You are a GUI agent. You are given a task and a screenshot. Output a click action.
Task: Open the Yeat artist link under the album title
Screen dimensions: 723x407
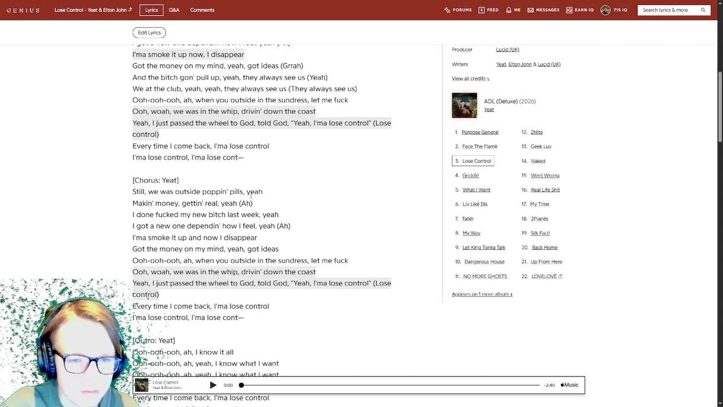(x=489, y=110)
